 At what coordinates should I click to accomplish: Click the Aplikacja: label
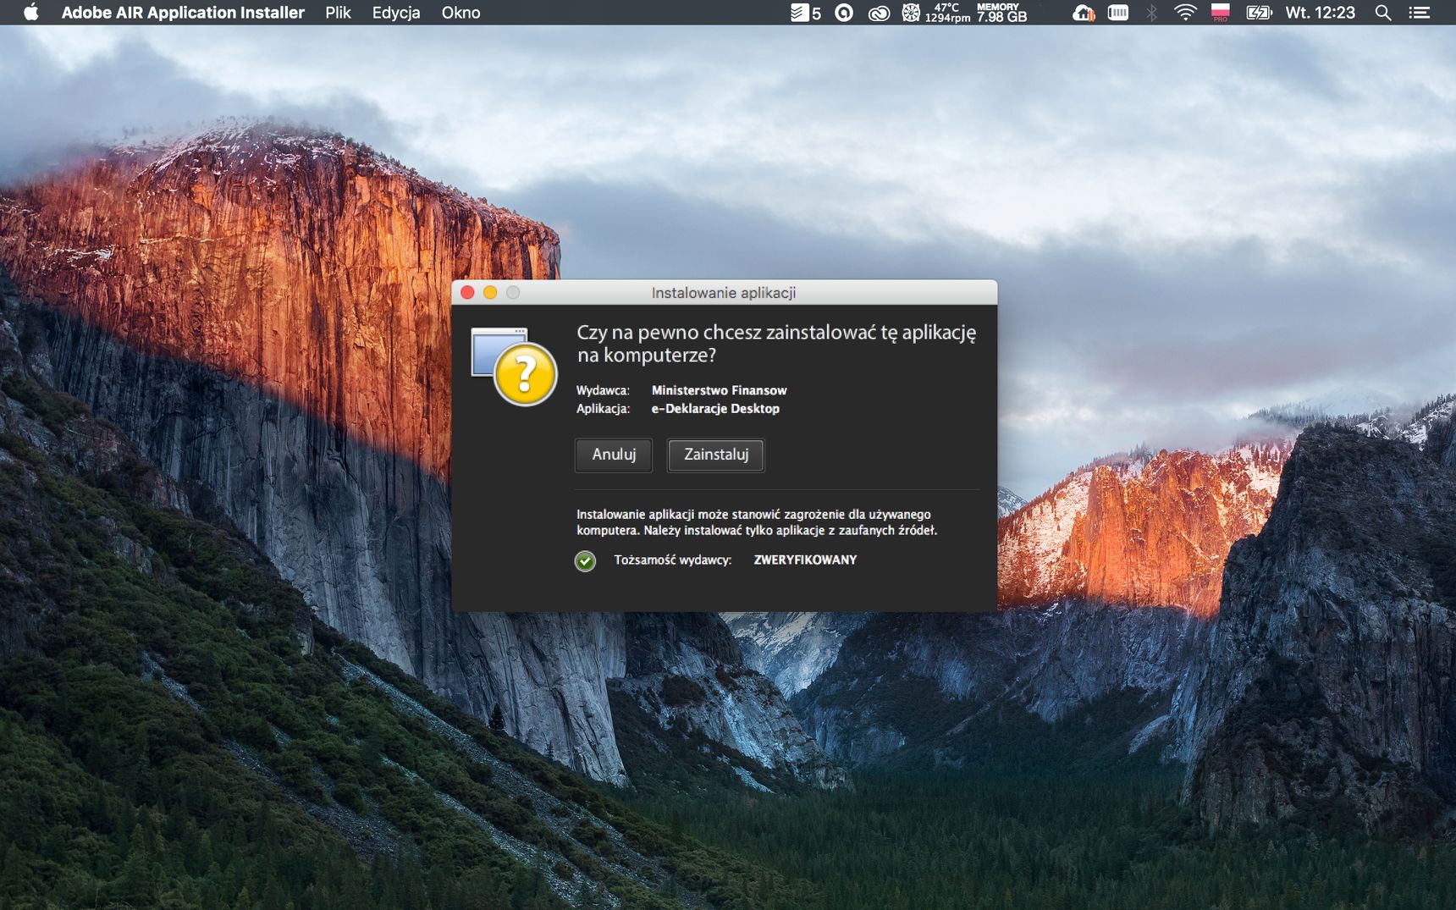point(603,409)
